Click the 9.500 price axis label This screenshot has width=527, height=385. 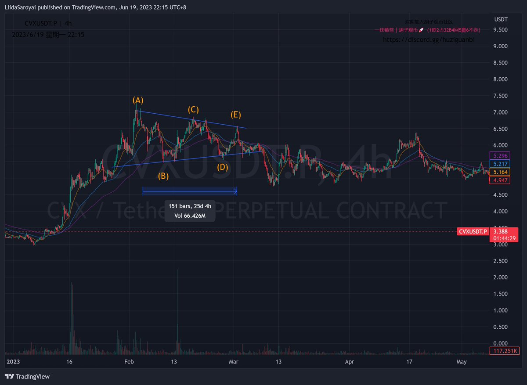[501, 30]
